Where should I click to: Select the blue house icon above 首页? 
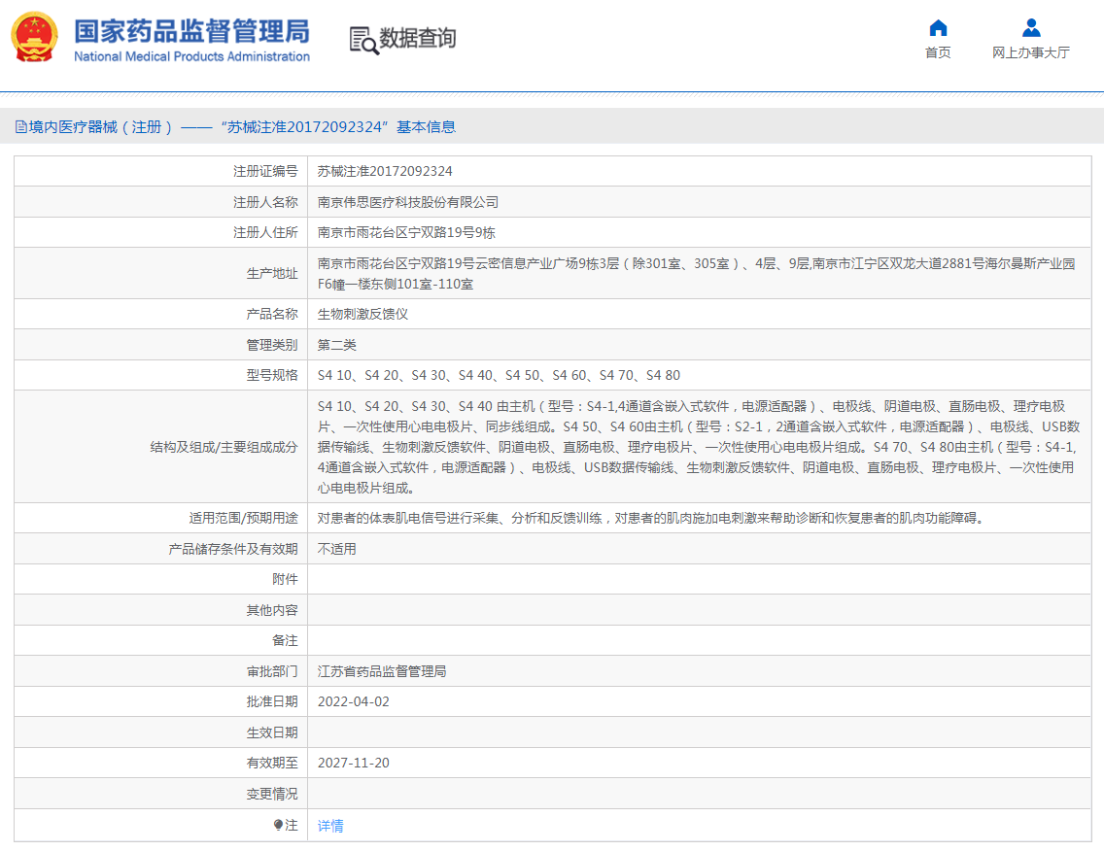[x=937, y=28]
